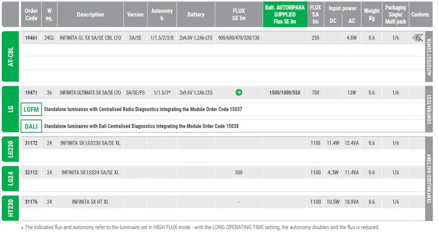This screenshot has width=438, height=235.
Task: Select the HT230 side label
Action: pyautogui.click(x=11, y=208)
